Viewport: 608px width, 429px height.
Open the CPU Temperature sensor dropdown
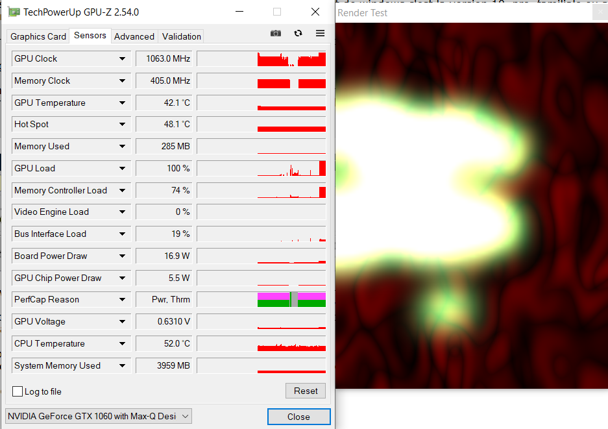122,344
